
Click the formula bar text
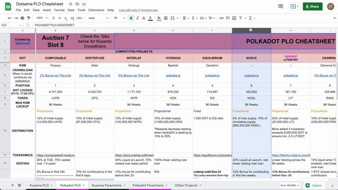pyautogui.click(x=55, y=25)
